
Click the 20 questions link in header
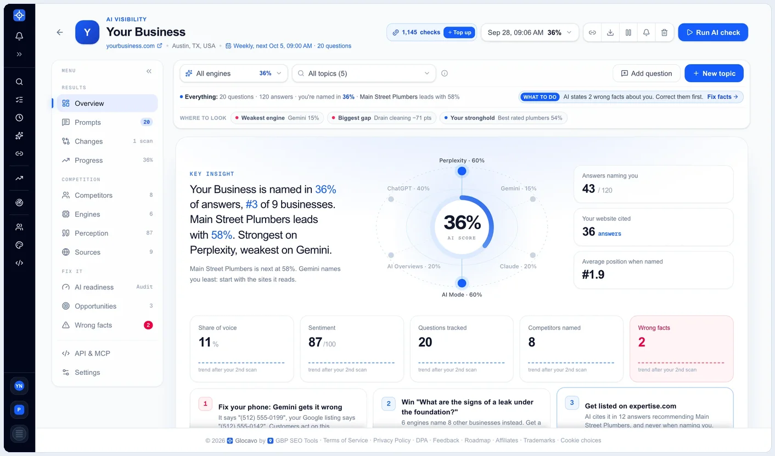pyautogui.click(x=334, y=46)
